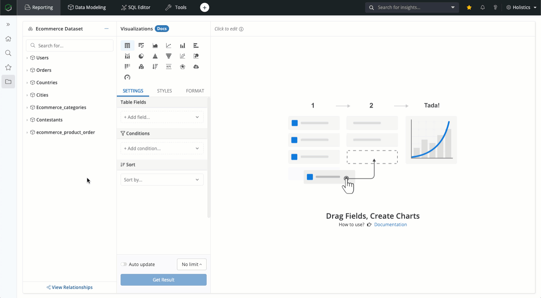Choose the line chart visualization
Viewport: 541px width, 298px height.
point(169,45)
